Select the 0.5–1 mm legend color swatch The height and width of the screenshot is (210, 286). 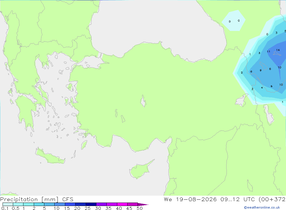pos(18,204)
